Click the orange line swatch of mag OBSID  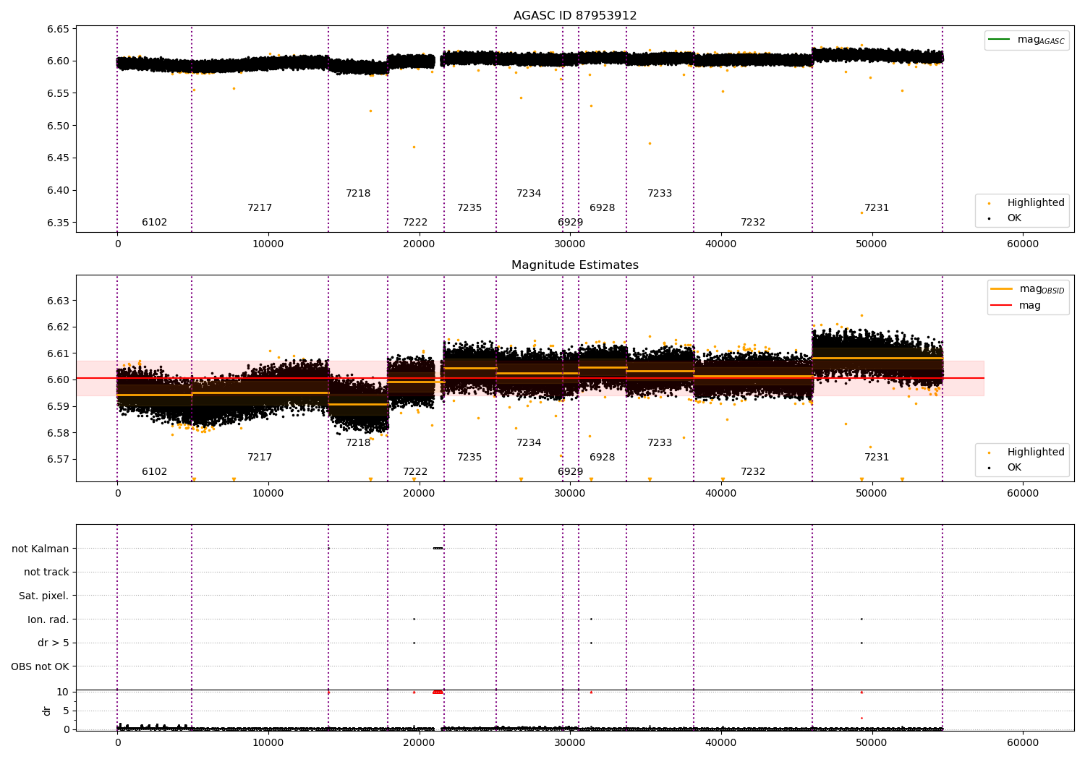tap(1002, 288)
